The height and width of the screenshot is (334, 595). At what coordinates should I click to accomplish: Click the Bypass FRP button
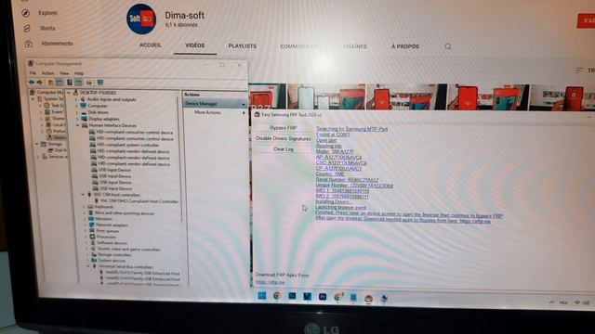pos(283,128)
